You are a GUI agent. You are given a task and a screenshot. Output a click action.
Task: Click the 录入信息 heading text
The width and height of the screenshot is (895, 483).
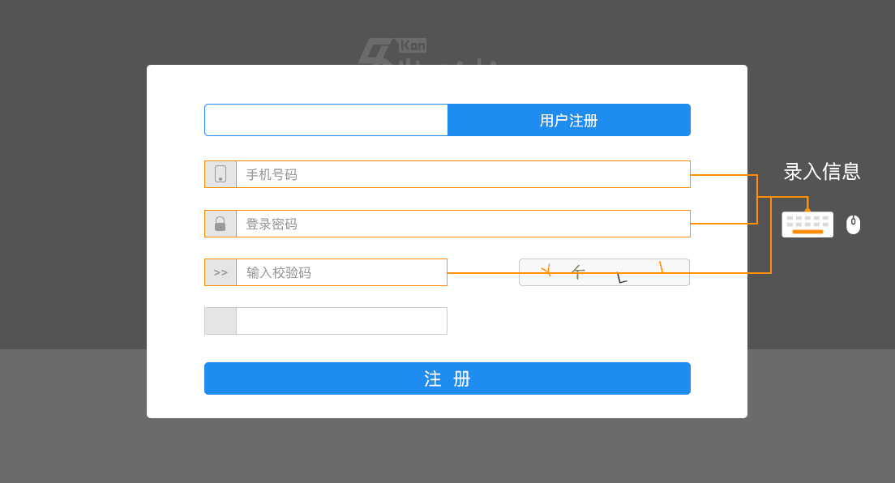(x=821, y=172)
